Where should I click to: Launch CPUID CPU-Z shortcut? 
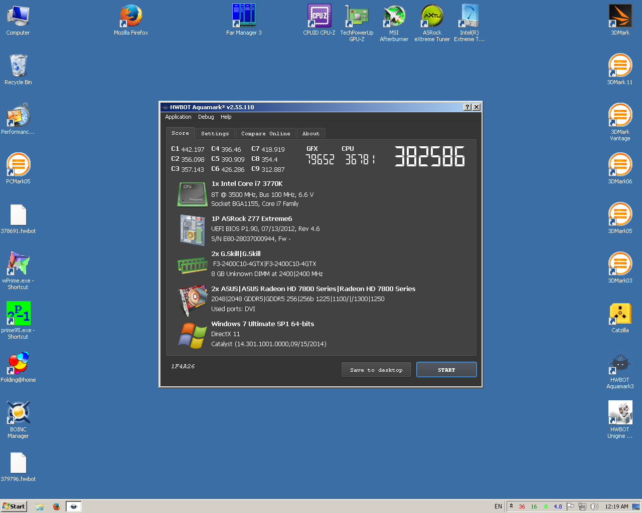[x=319, y=20]
